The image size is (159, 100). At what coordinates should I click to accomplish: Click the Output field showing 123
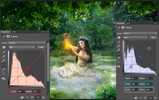click(x=37, y=91)
